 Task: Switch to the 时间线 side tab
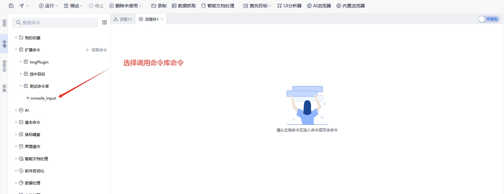(4, 66)
